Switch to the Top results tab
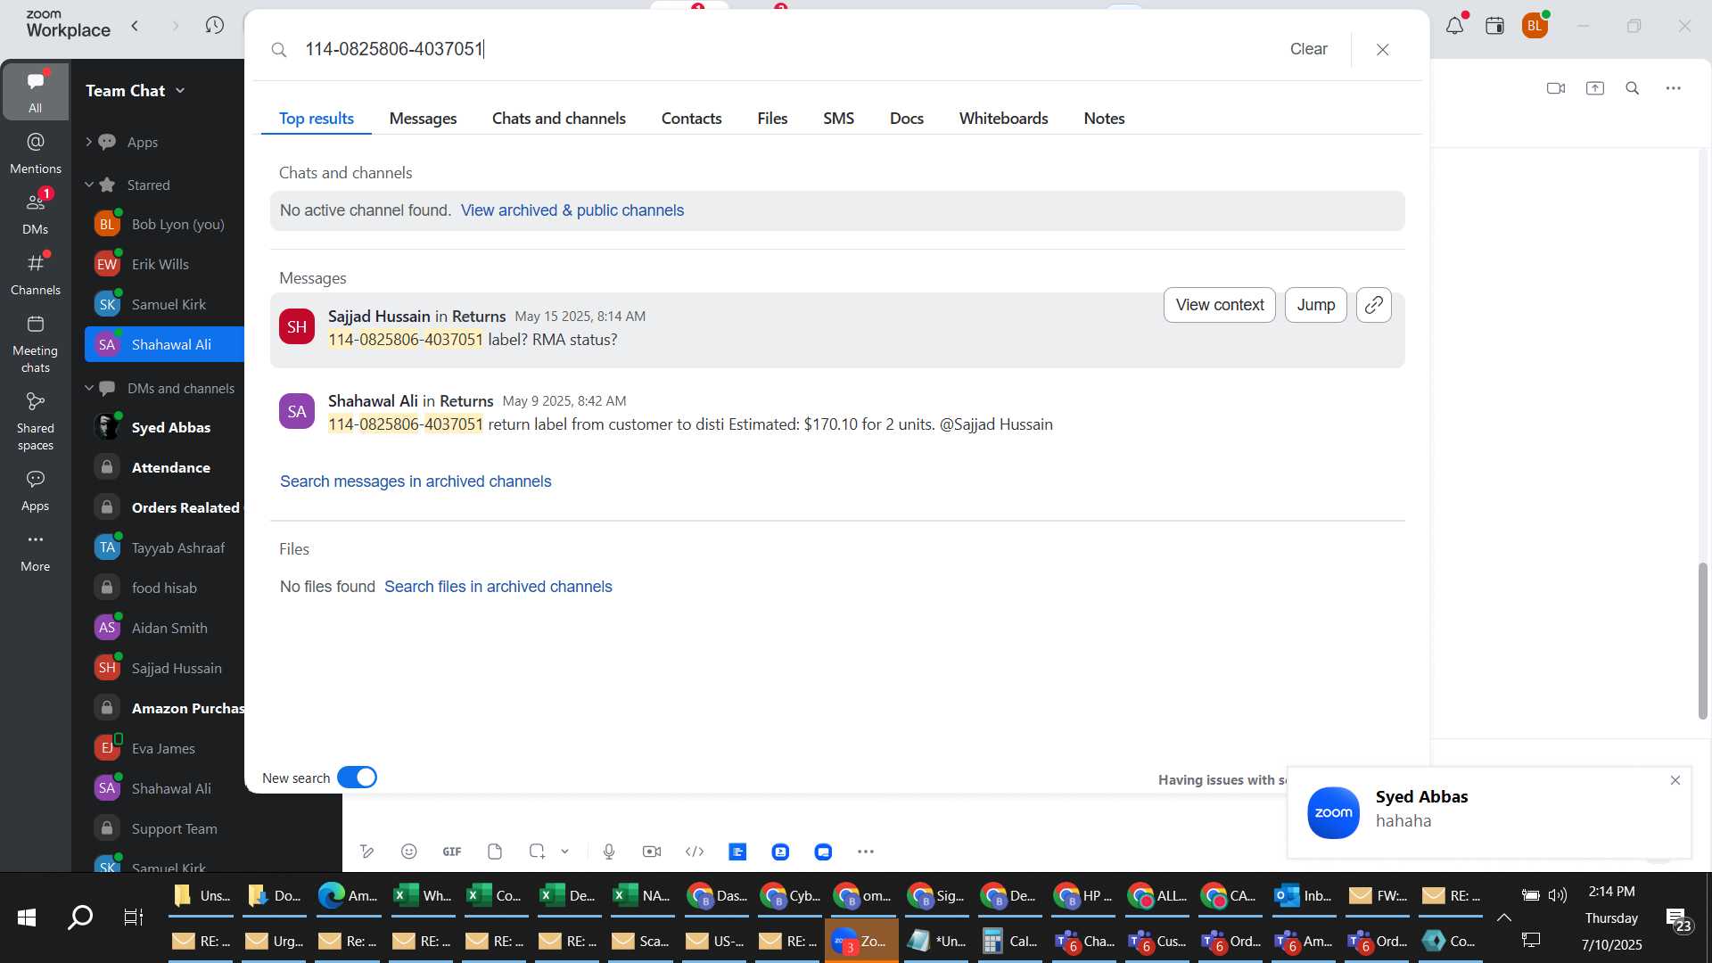The height and width of the screenshot is (963, 1712). click(x=316, y=119)
